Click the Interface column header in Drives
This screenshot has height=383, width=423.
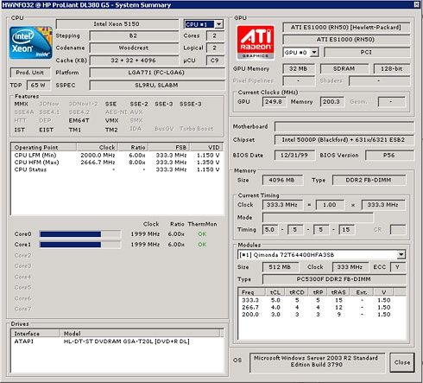point(35,334)
